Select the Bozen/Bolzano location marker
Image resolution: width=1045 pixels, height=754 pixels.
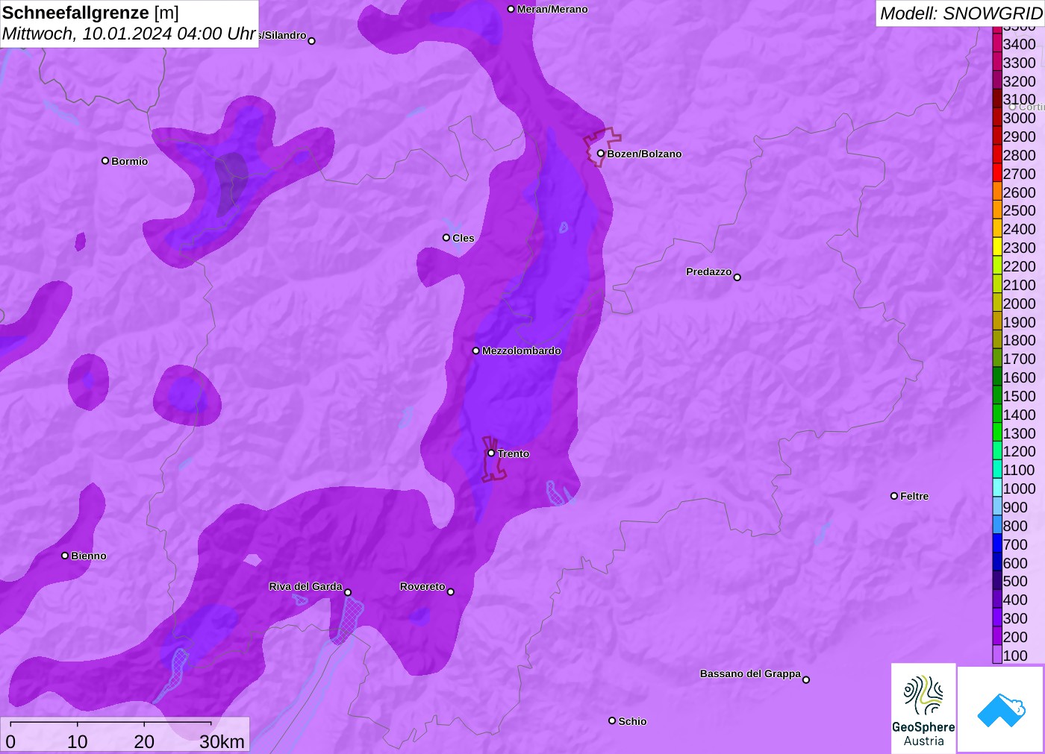[x=600, y=154]
